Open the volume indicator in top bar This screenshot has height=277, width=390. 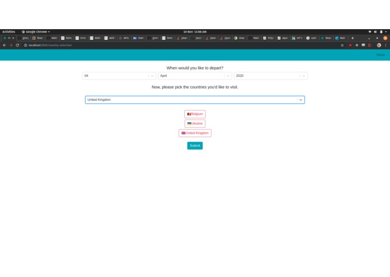click(375, 32)
